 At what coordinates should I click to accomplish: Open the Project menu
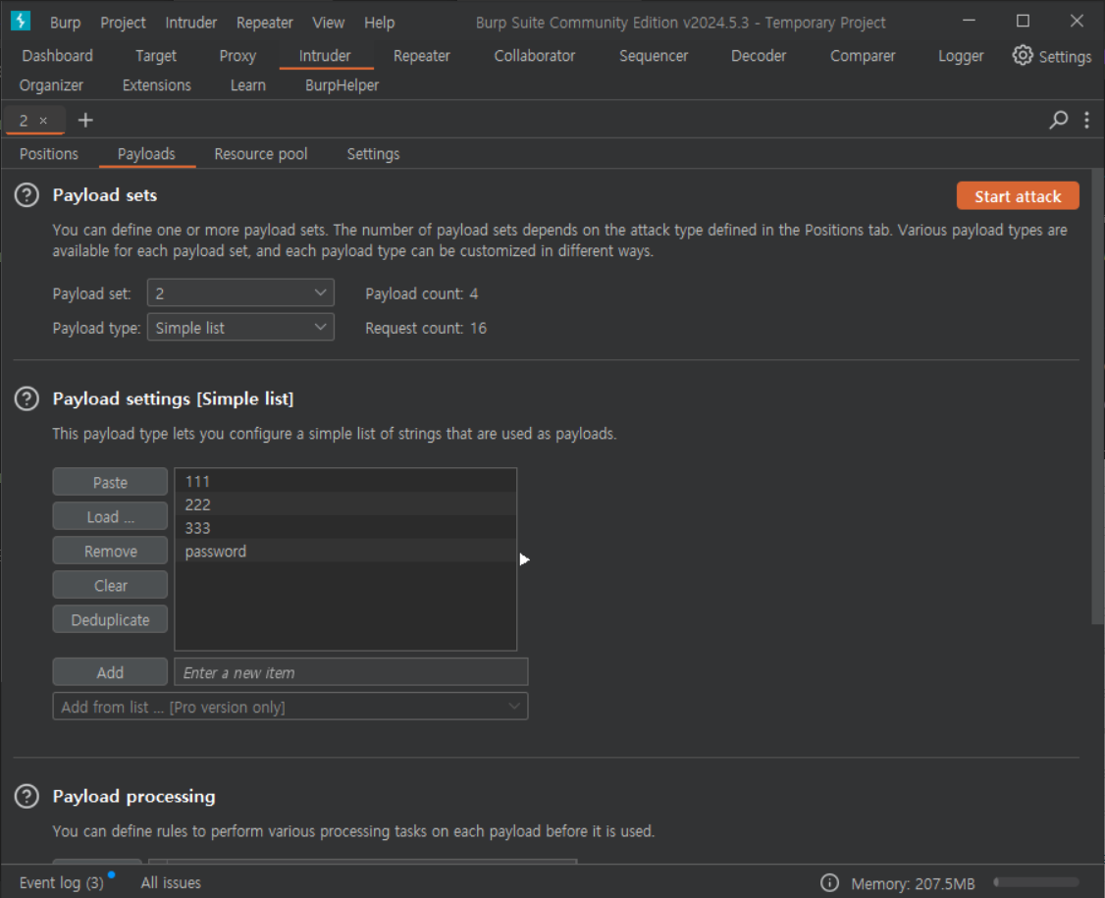coord(123,23)
